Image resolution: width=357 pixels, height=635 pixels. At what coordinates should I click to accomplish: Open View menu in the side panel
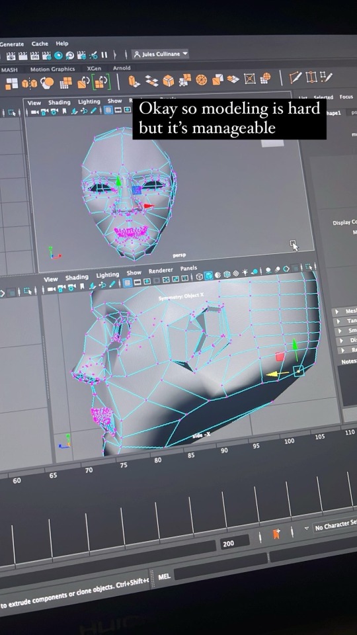[51, 279]
